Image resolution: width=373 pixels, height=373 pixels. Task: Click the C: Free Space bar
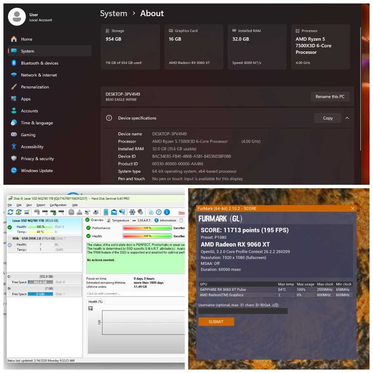tap(41, 282)
